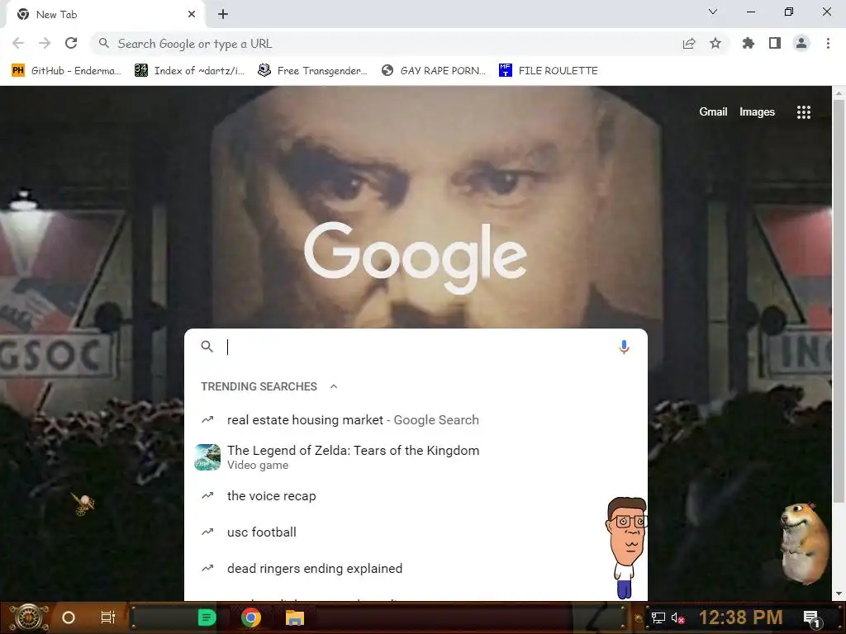Open the tab search chevron
Viewport: 846px width, 634px height.
point(713,12)
